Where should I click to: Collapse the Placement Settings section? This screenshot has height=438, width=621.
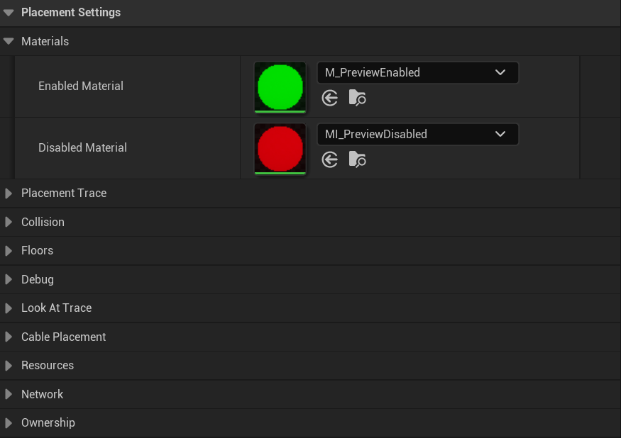(8, 12)
